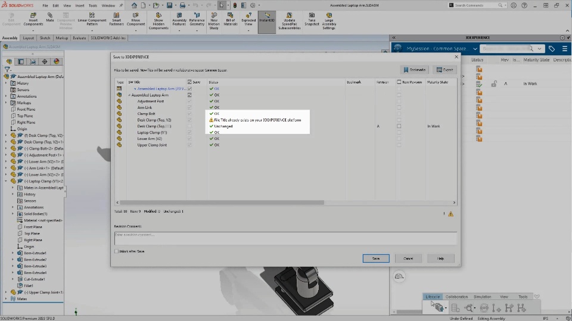The height and width of the screenshot is (321, 572).
Task: Select the Mate tool
Action: coord(50,17)
